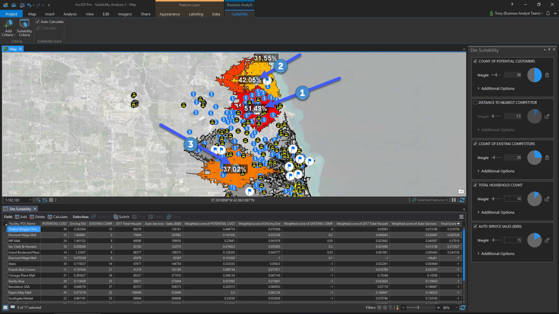559x314 pixels.
Task: Adjust the Auto Service Sales weight slider
Action: [x=494, y=240]
